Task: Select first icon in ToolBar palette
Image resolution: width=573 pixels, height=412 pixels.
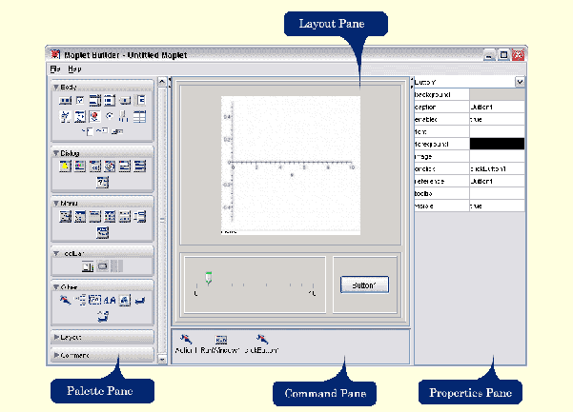Action: tap(88, 266)
